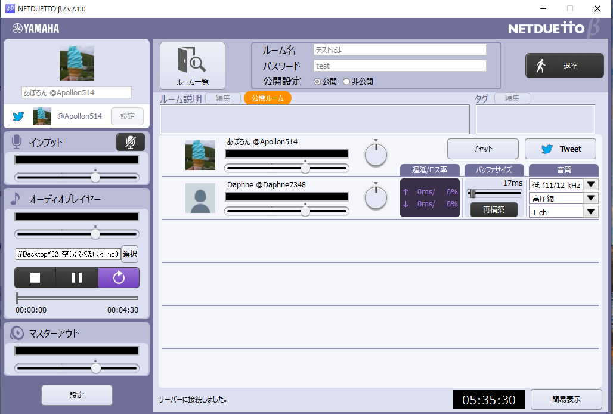Open Twitter 設定 next to @Apollon514
Screen dimensions: 613x414
[x=127, y=116]
